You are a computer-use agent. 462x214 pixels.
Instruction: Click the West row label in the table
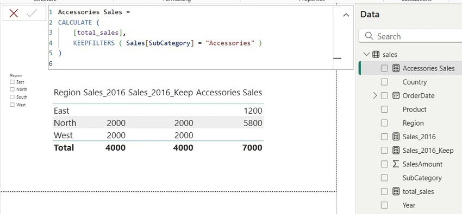(63, 135)
